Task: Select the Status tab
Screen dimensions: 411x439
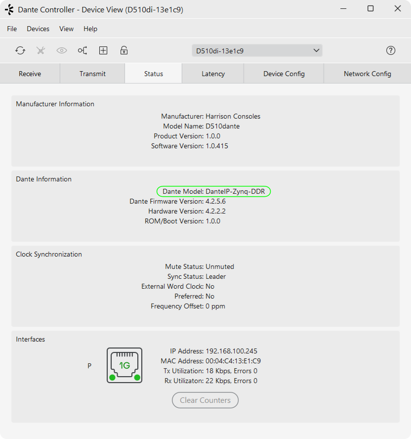Action: (153, 74)
